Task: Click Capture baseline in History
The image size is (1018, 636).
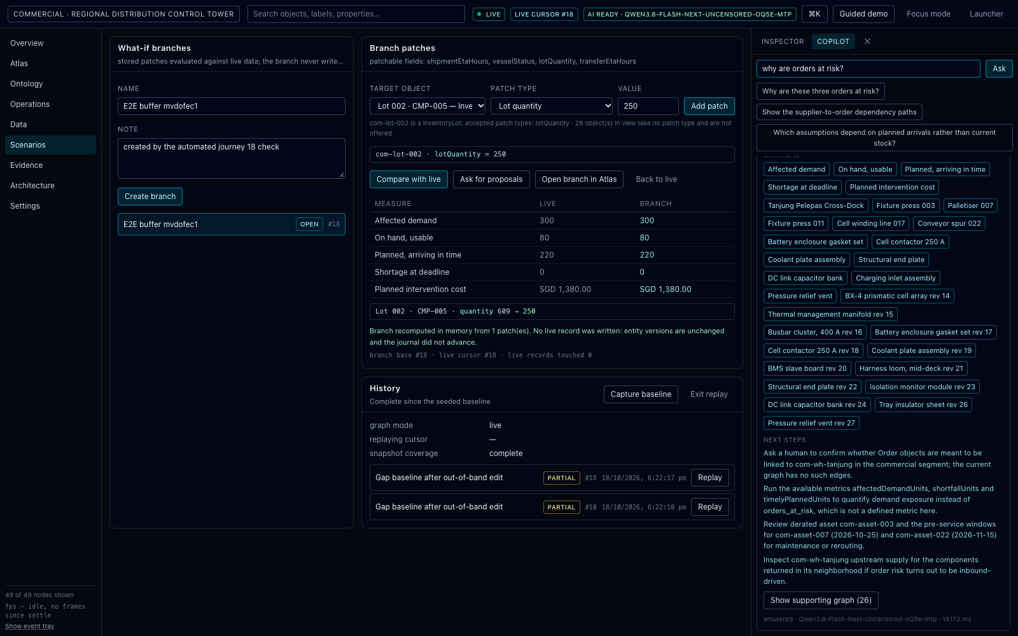Action: click(641, 394)
